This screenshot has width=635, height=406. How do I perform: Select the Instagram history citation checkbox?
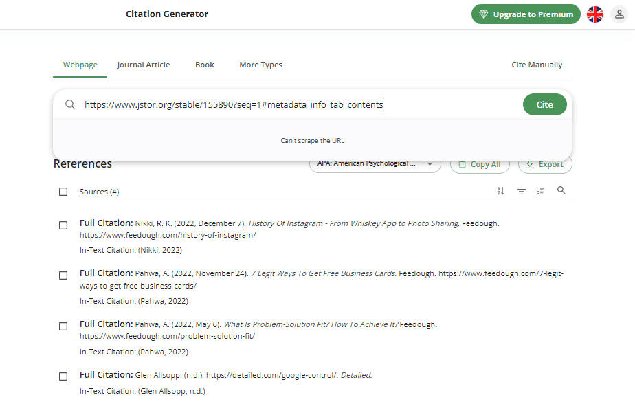coord(63,225)
